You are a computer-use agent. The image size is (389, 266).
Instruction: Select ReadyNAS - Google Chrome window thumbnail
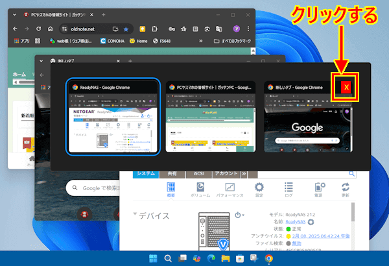point(113,117)
